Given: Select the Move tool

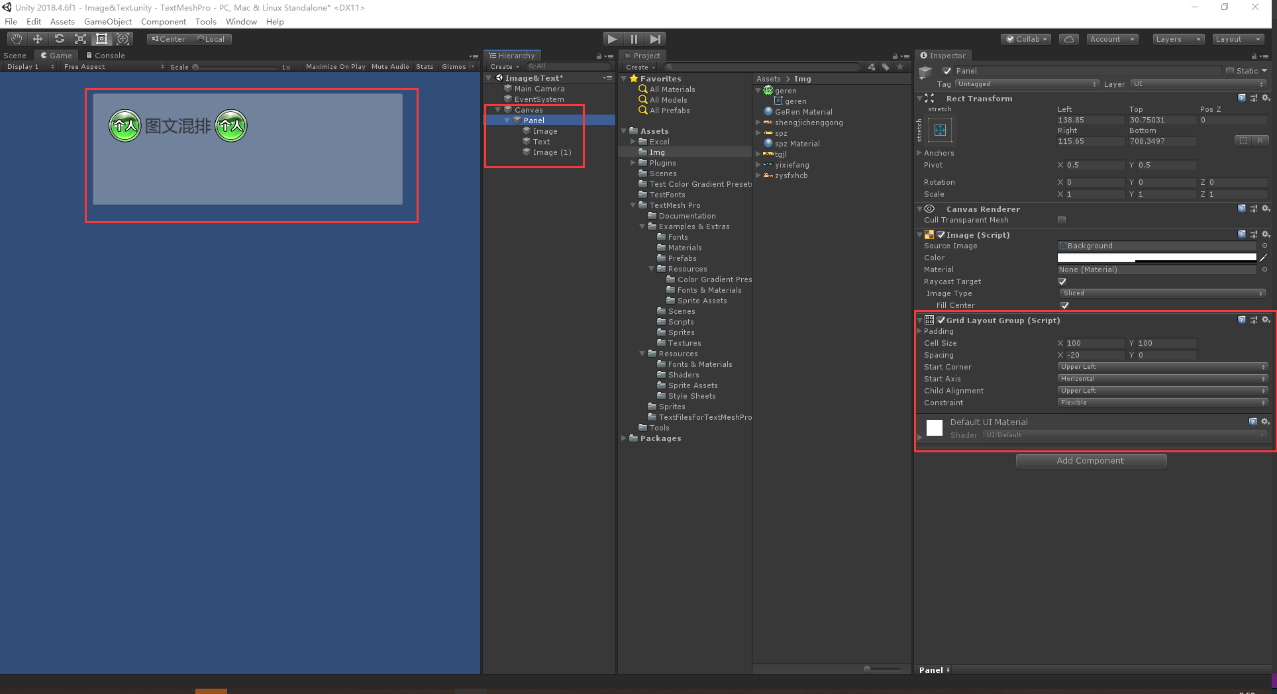Looking at the screenshot, I should pos(37,38).
